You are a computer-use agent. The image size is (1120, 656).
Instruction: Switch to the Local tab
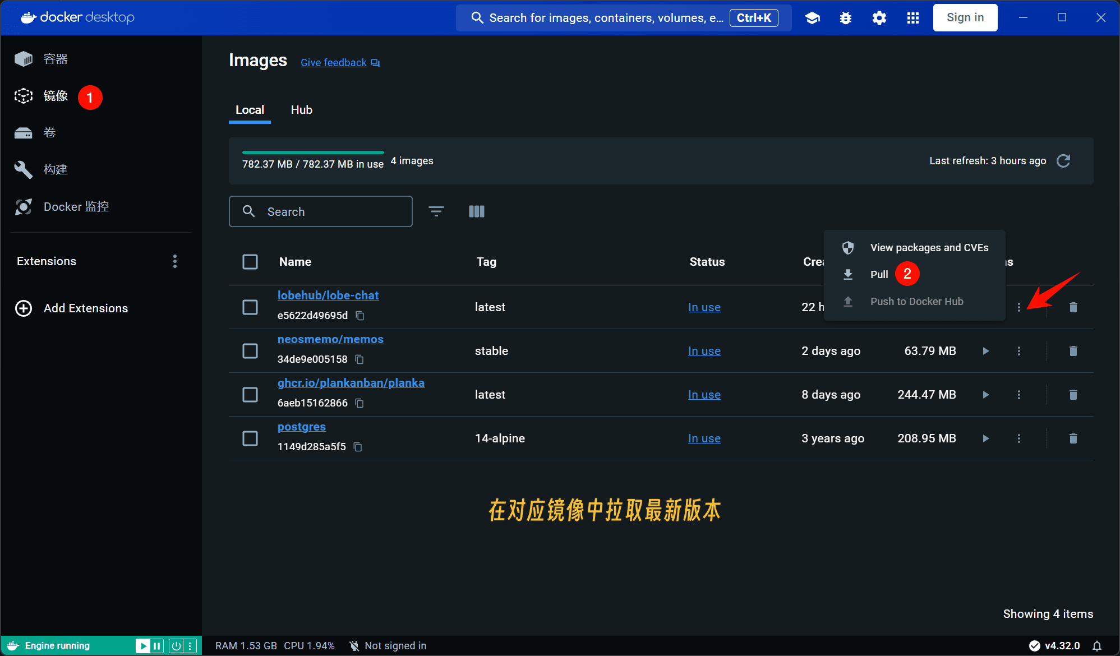click(250, 110)
